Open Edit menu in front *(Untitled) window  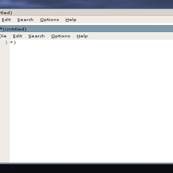coord(17,36)
